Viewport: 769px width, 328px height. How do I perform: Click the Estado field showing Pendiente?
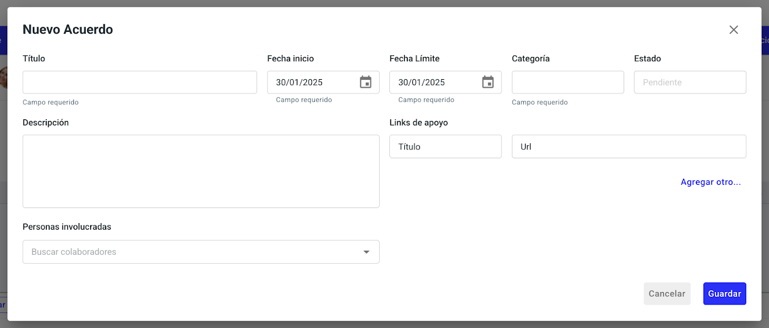[x=690, y=82]
